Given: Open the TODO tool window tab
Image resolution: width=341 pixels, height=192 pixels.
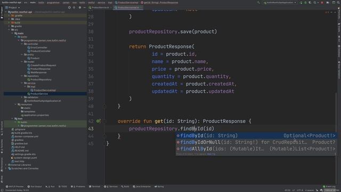Looking at the screenshot, I should 63,187.
